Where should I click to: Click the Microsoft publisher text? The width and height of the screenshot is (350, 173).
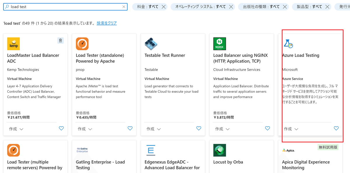coord(290,70)
